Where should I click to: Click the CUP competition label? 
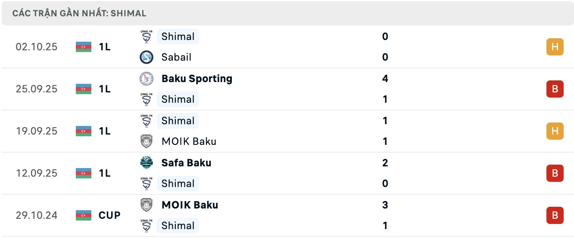coord(109,215)
